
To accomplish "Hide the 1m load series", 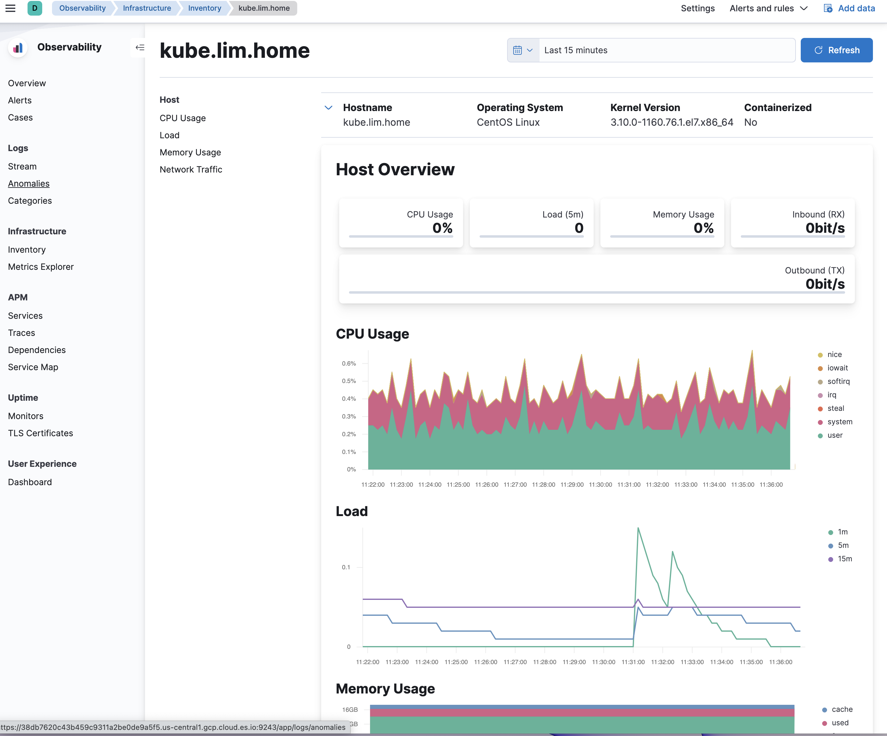I will [842, 532].
